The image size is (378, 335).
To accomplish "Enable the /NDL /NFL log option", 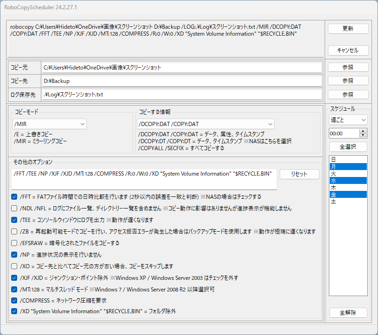I will (14, 208).
